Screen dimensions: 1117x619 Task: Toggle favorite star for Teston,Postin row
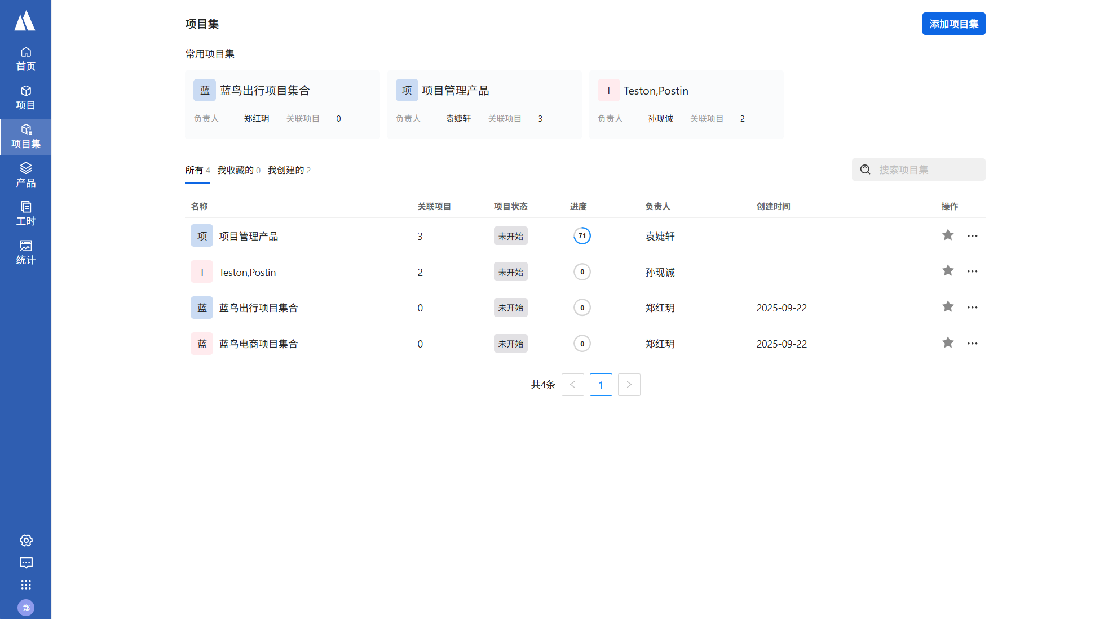[948, 271]
